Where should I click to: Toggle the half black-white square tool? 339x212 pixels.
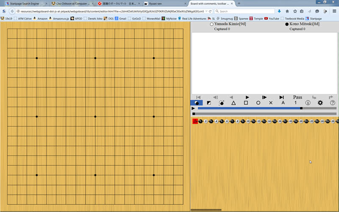pos(208,103)
